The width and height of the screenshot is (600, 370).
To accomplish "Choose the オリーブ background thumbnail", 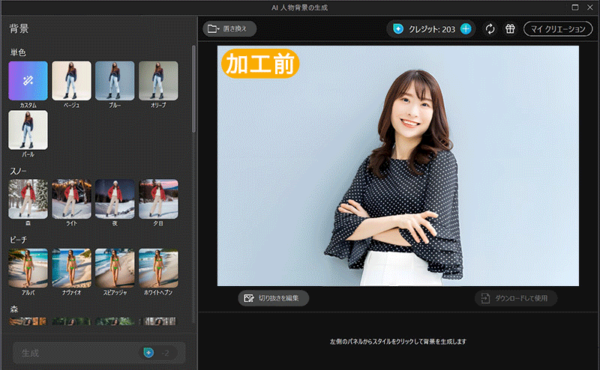I will point(158,81).
